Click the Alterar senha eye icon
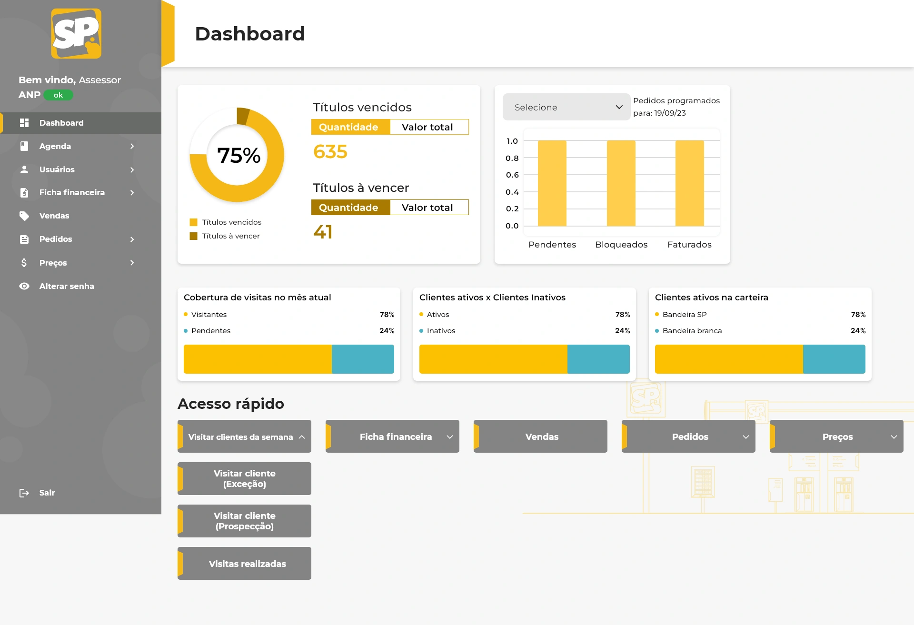Image resolution: width=914 pixels, height=625 pixels. (x=24, y=286)
